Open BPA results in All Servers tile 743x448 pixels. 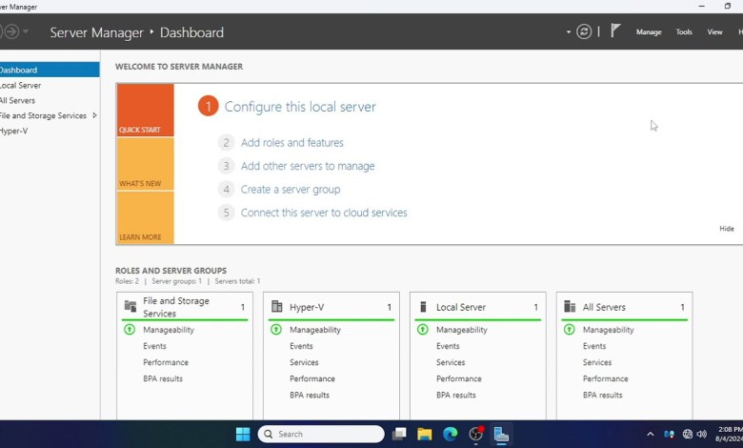click(x=602, y=395)
